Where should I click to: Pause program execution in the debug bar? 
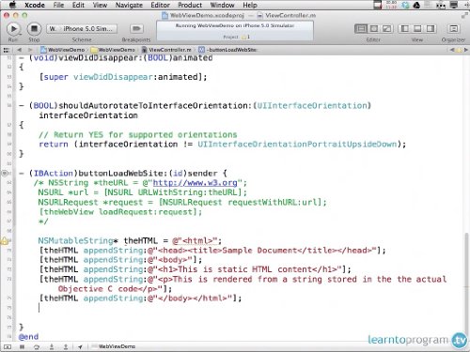pos(22,346)
